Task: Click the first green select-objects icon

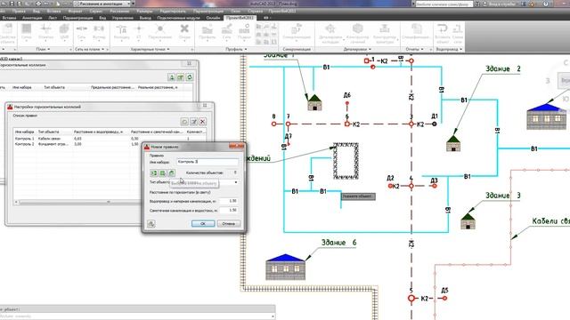Action: [x=154, y=173]
